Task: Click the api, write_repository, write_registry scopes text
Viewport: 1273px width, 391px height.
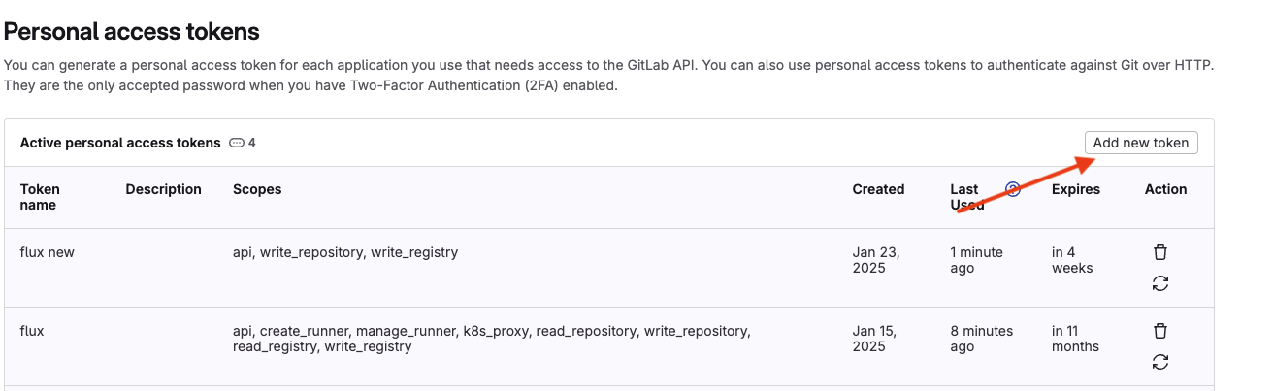Action: click(x=345, y=252)
